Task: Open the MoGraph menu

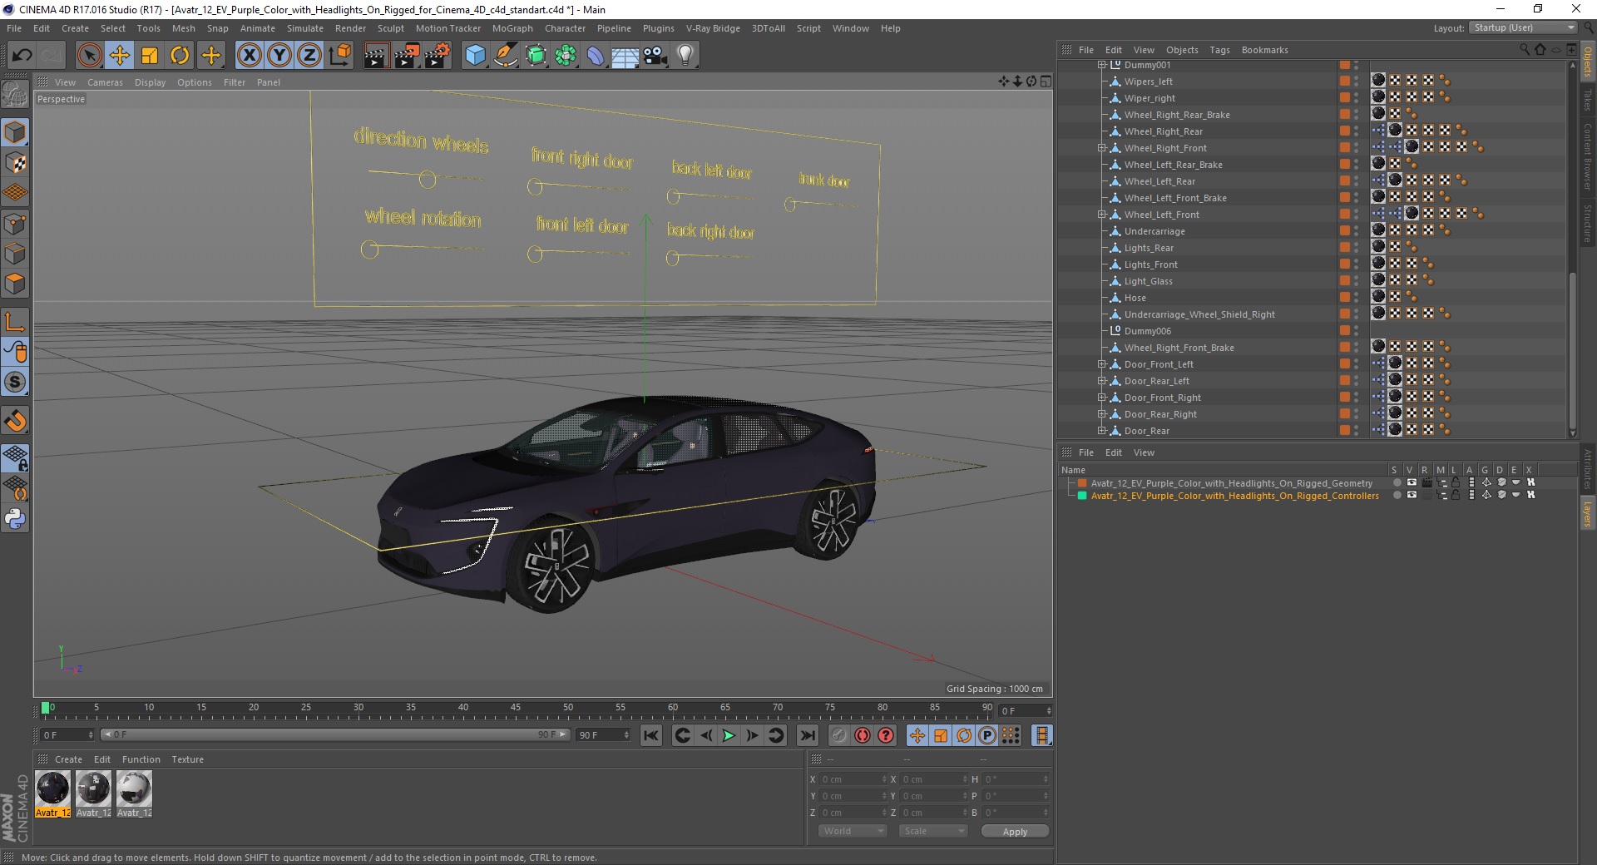Action: [x=512, y=28]
